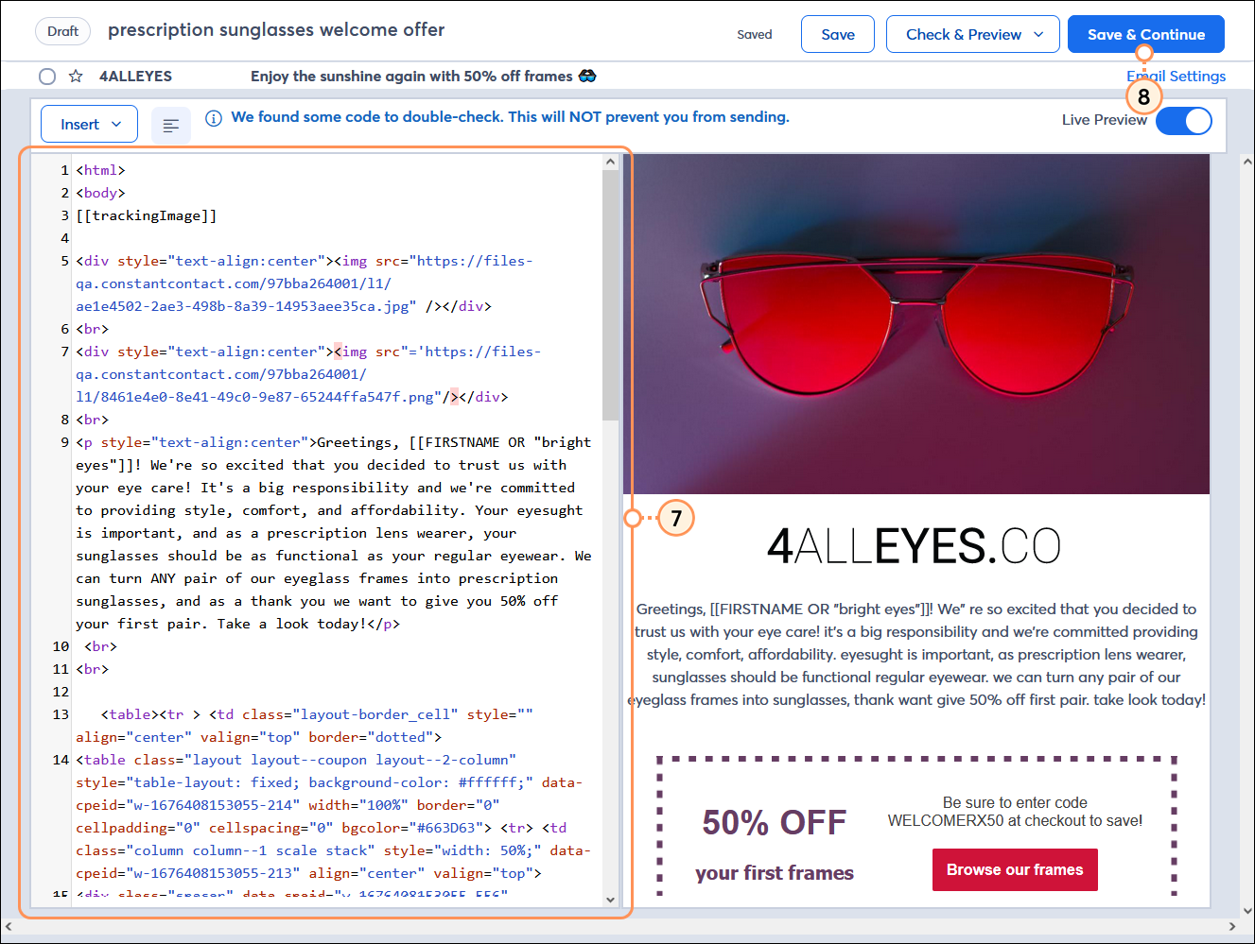Click the horizontal scrollbar right arrow
The width and height of the screenshot is (1255, 944).
coord(1231,926)
